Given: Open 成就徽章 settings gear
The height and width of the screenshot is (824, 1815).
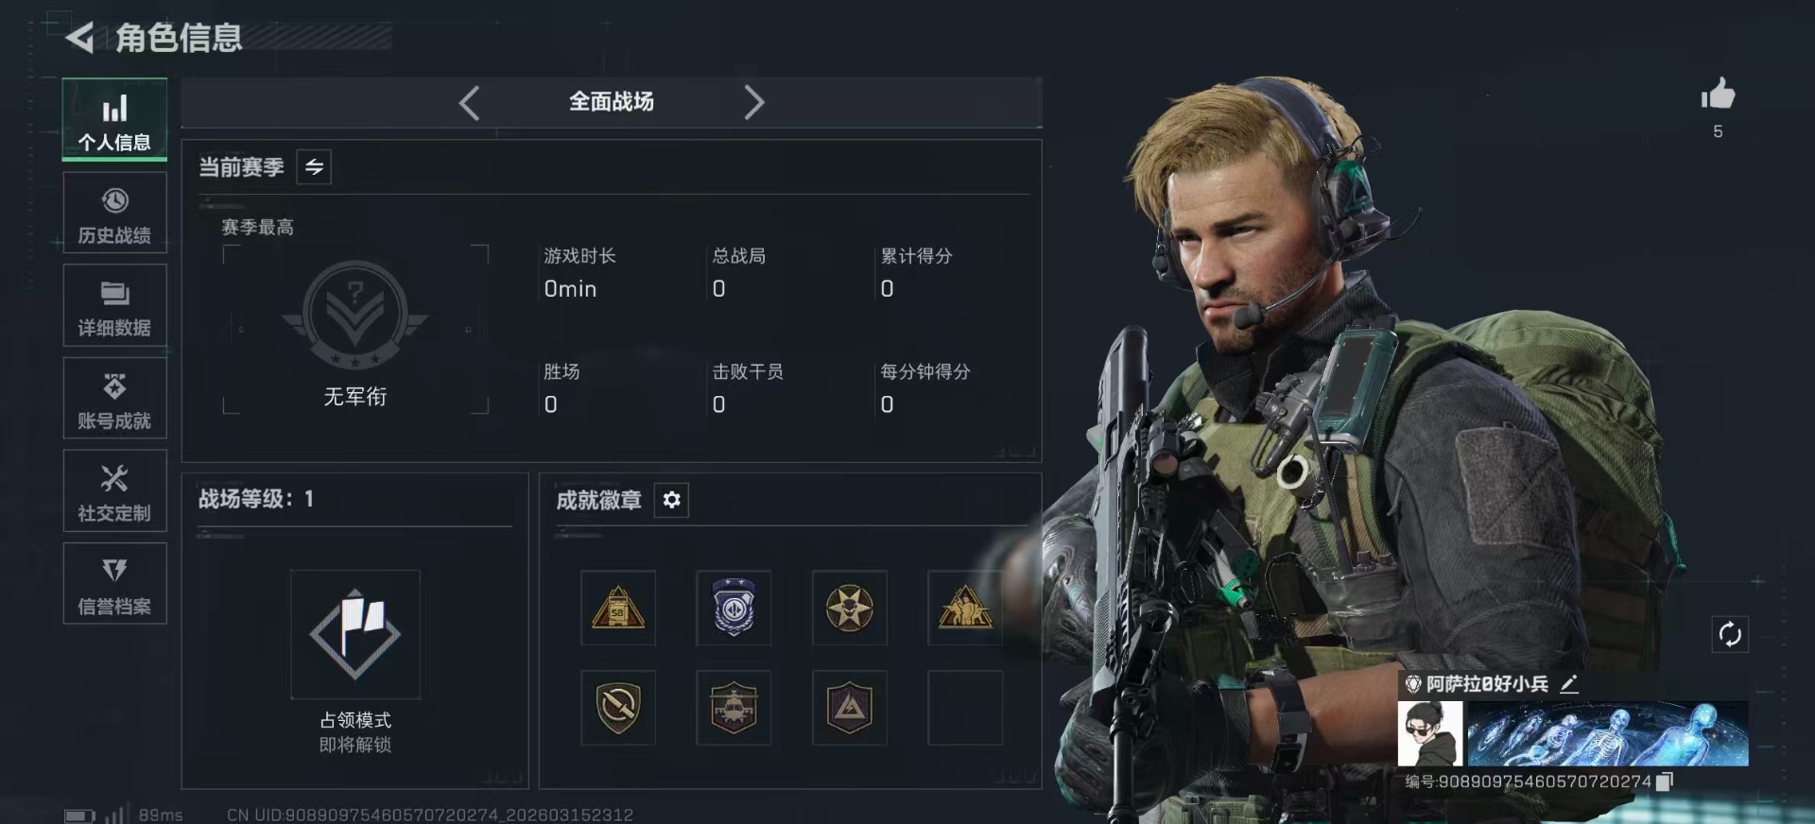Looking at the screenshot, I should pos(671,500).
